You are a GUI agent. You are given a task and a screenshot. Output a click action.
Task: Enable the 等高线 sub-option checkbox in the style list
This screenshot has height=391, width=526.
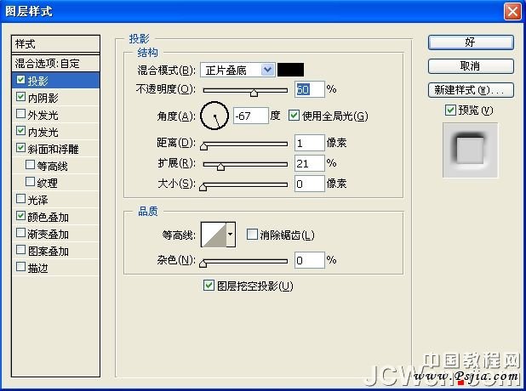30,165
